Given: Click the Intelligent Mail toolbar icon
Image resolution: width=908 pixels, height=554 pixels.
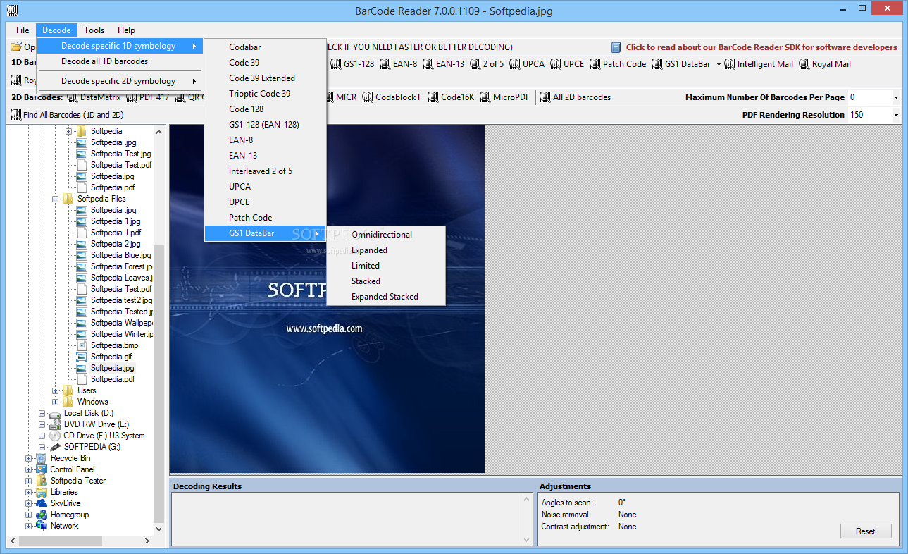Looking at the screenshot, I should pyautogui.click(x=729, y=64).
